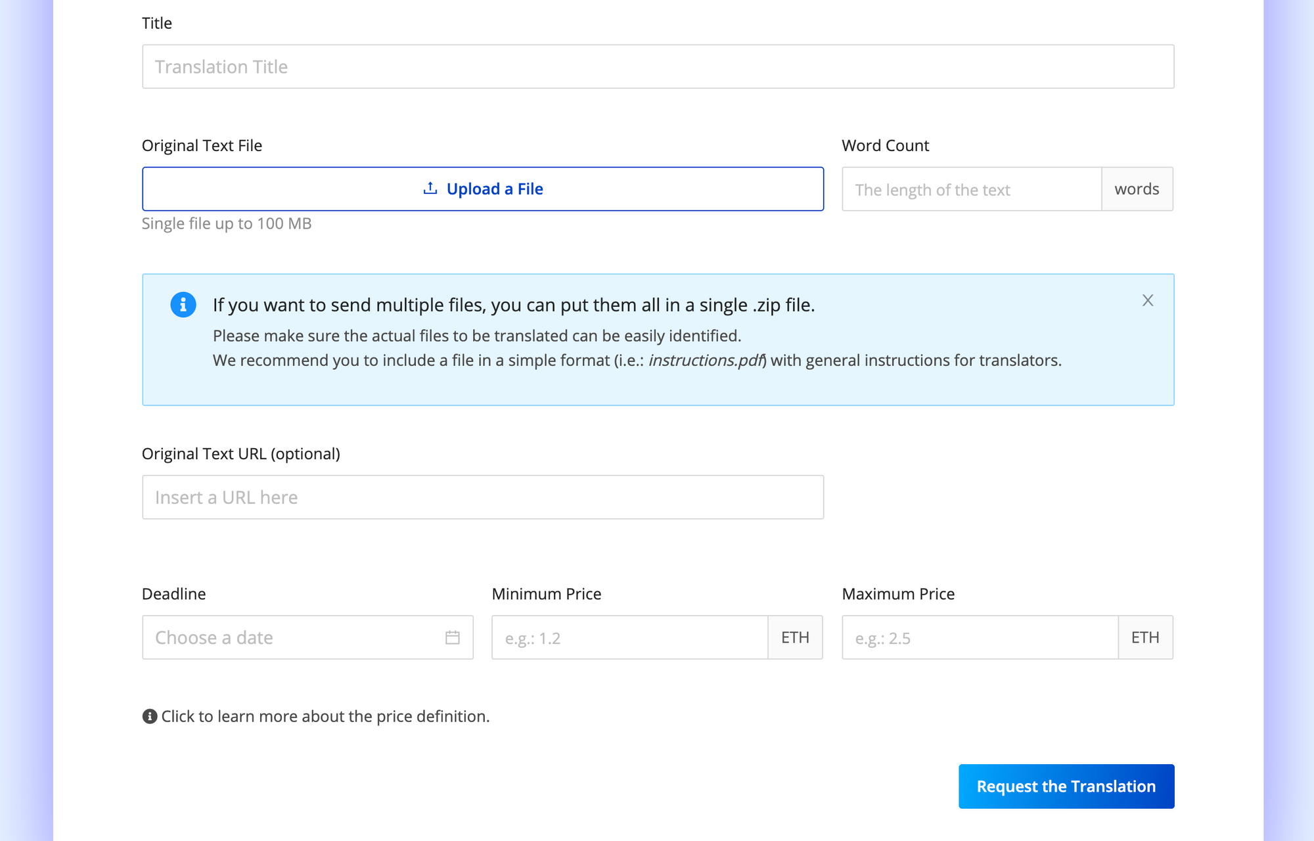1314x841 pixels.
Task: Focus the Word Count text field
Action: click(971, 189)
